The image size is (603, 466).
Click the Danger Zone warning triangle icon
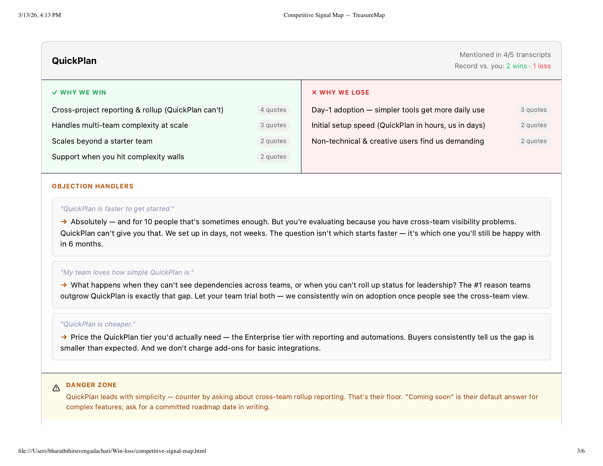(56, 388)
